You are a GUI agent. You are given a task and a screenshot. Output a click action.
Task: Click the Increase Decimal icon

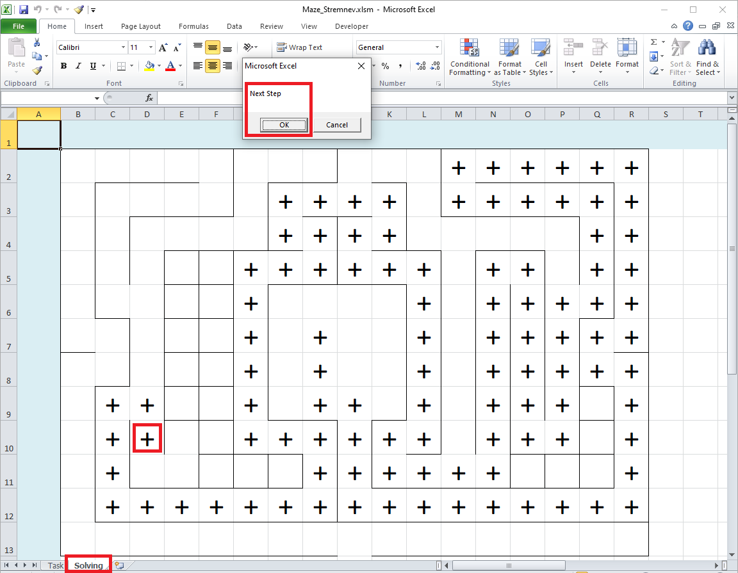click(x=421, y=66)
